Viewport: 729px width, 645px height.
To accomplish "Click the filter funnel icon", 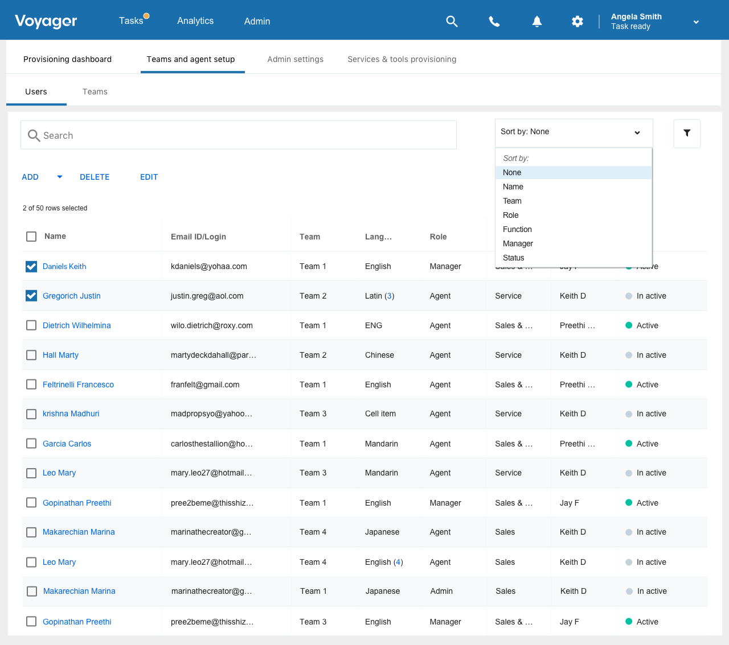I will point(687,133).
